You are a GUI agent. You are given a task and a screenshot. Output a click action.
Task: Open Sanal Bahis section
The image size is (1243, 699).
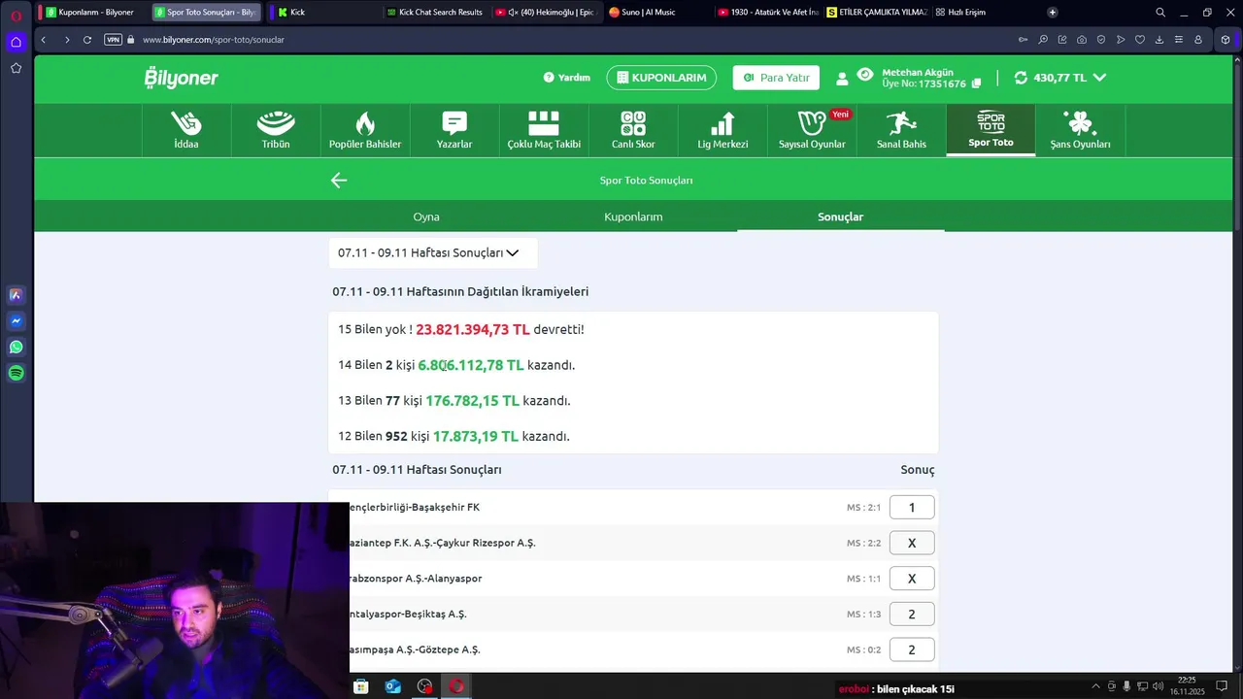click(x=901, y=130)
